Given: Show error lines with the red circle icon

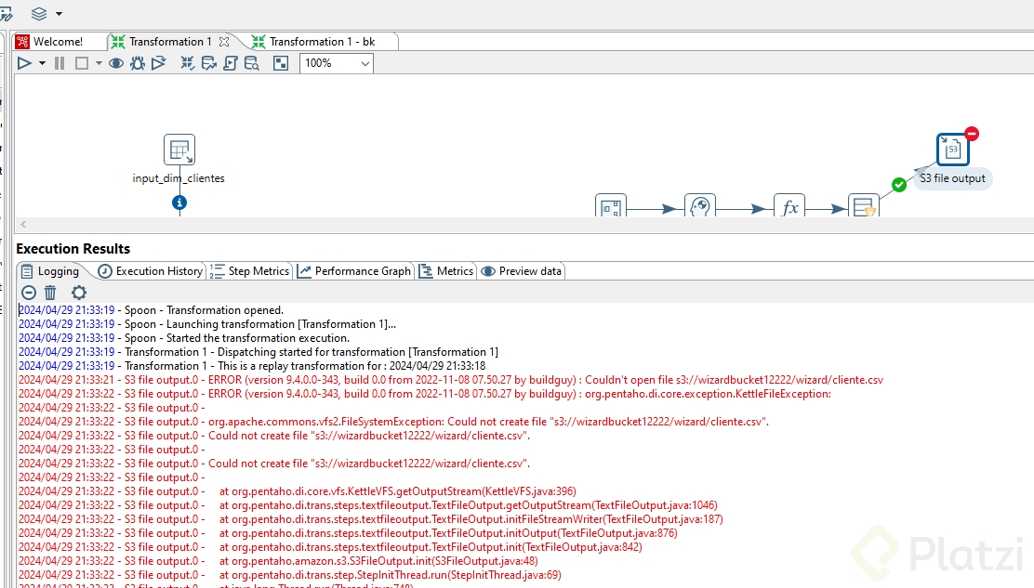Looking at the screenshot, I should point(28,293).
